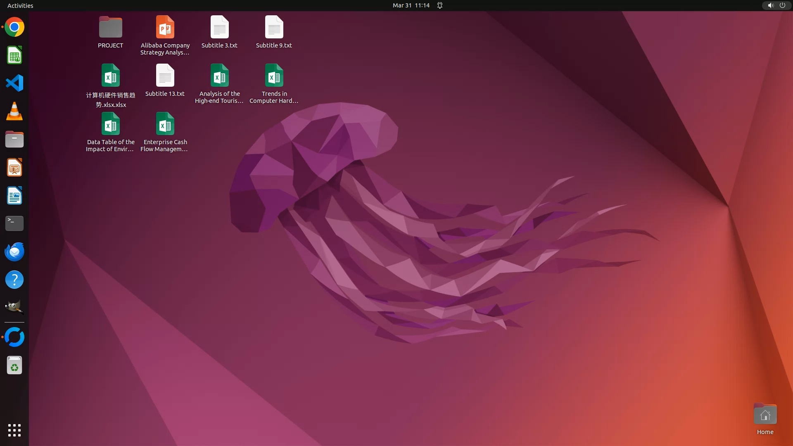The height and width of the screenshot is (446, 793).
Task: Open Visual Studio Code from the dock
Action: 14,83
